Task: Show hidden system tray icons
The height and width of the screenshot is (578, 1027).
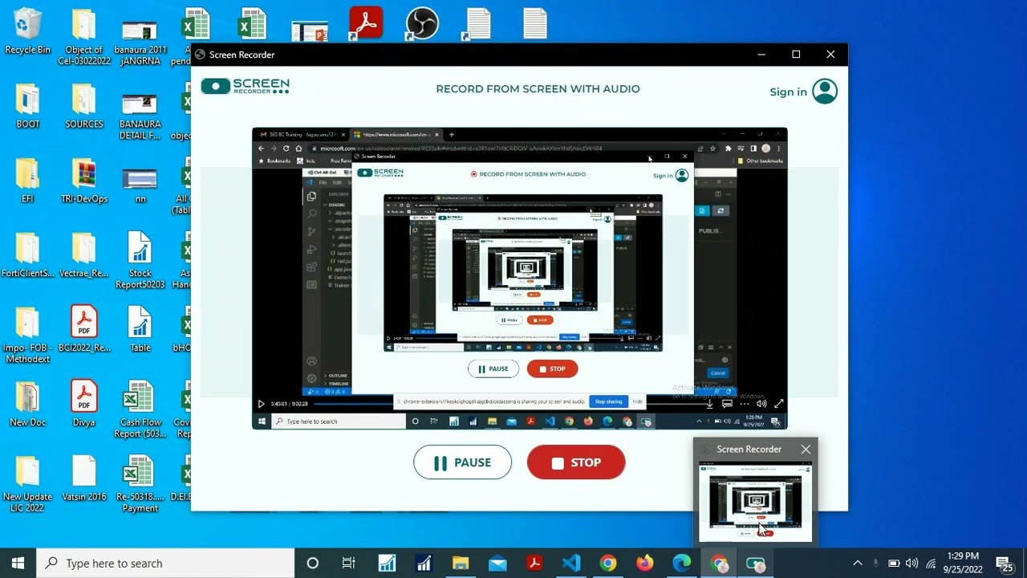Action: coord(857,564)
